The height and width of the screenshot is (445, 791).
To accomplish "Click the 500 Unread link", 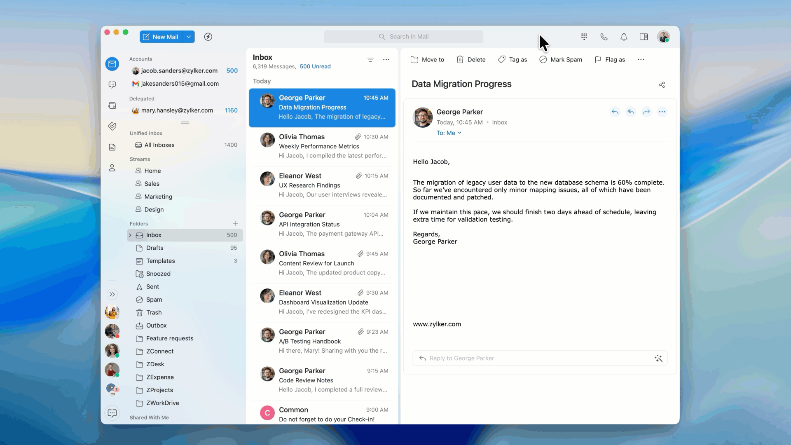I will click(315, 66).
